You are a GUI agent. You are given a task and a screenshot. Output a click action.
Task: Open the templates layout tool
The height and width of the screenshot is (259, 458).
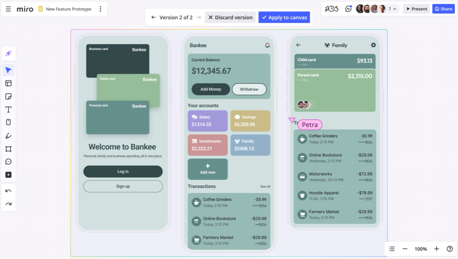[x=8, y=83]
